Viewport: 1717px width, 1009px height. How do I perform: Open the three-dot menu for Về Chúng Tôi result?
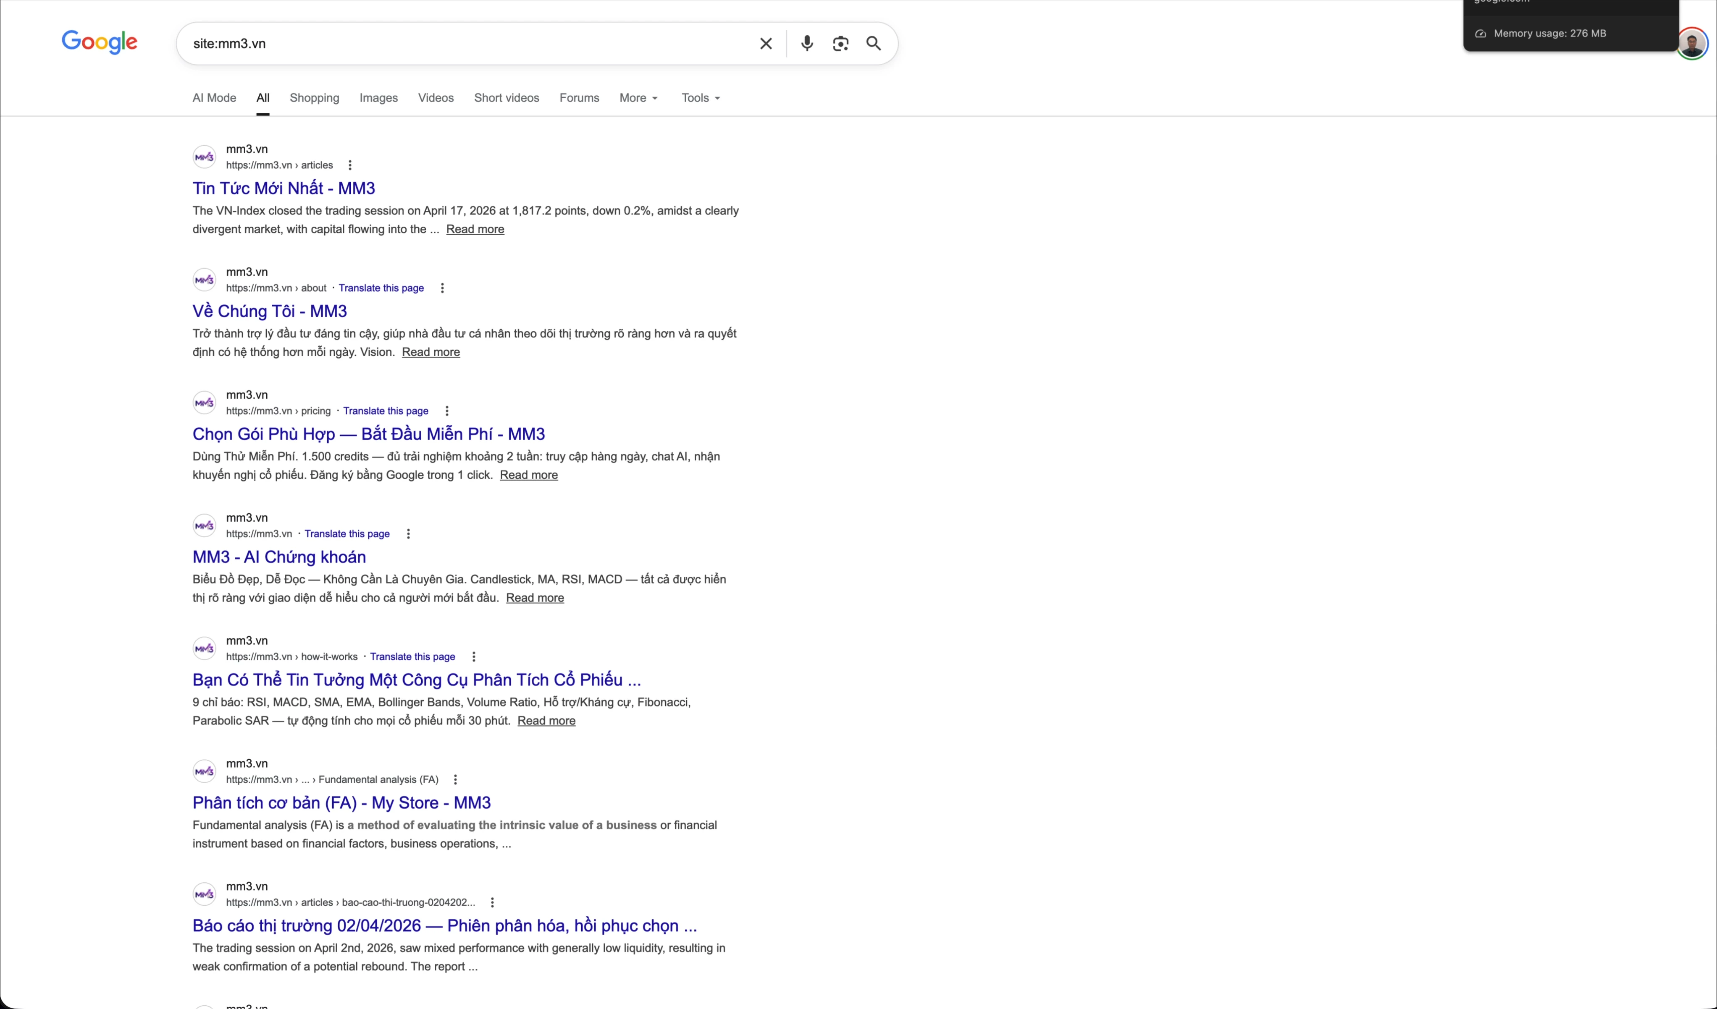click(x=441, y=288)
